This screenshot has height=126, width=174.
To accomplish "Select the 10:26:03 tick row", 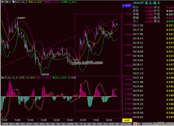I will [153, 117].
